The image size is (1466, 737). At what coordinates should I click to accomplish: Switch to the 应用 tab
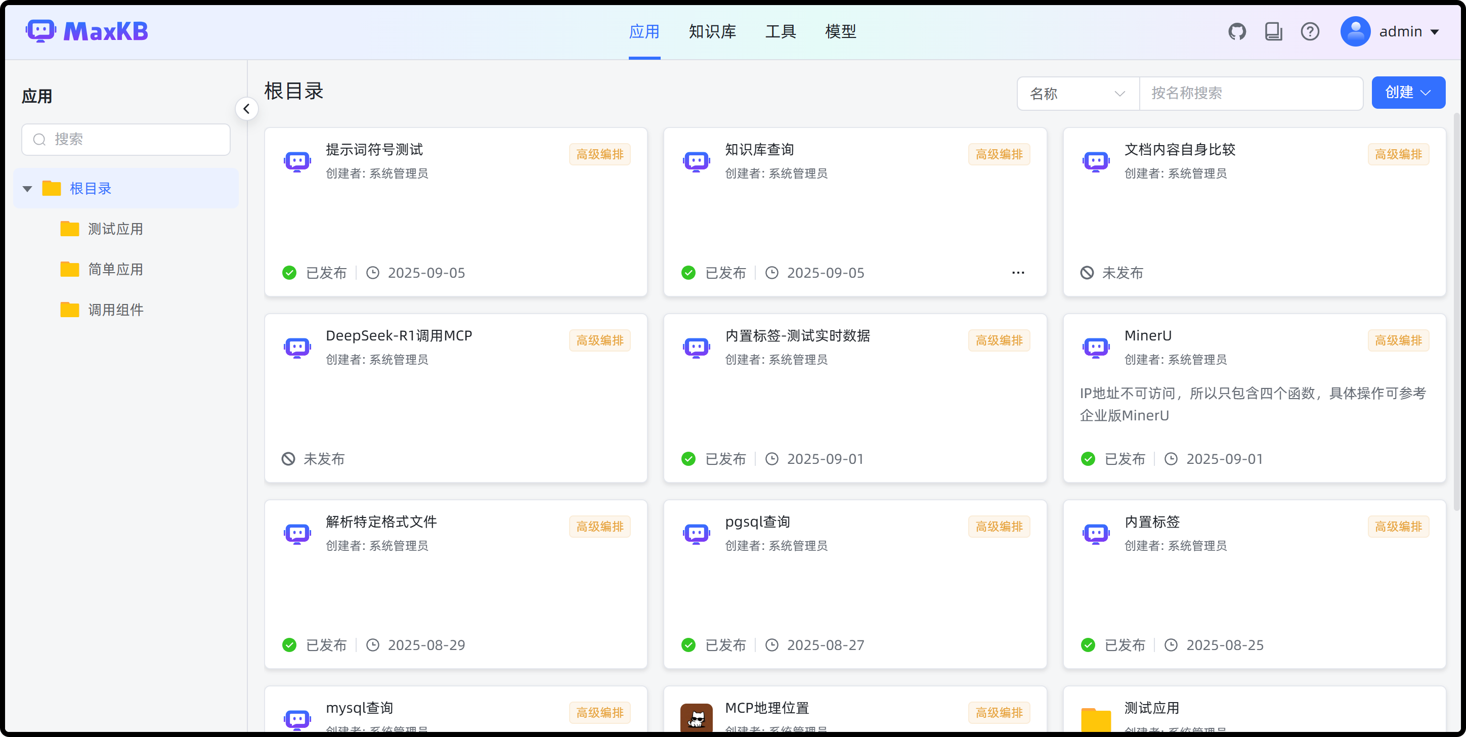pyautogui.click(x=644, y=31)
